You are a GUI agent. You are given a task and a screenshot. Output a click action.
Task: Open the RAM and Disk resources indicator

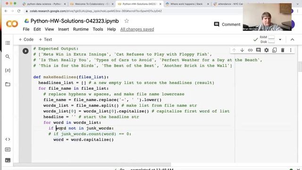267,40
